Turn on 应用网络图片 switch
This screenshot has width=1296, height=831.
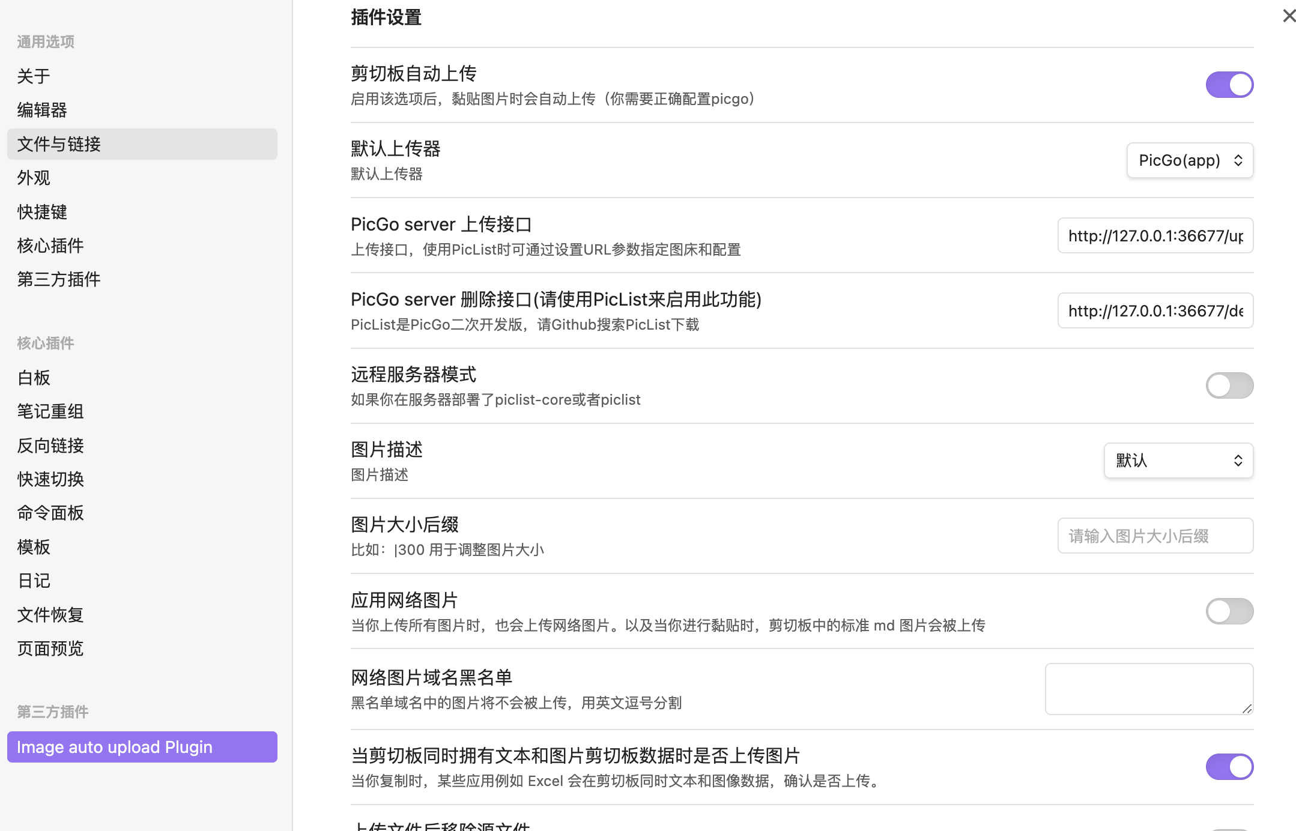coord(1229,611)
